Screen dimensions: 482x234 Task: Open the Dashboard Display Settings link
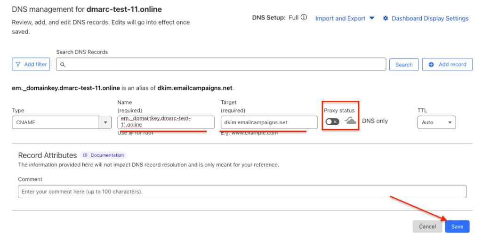click(x=430, y=18)
